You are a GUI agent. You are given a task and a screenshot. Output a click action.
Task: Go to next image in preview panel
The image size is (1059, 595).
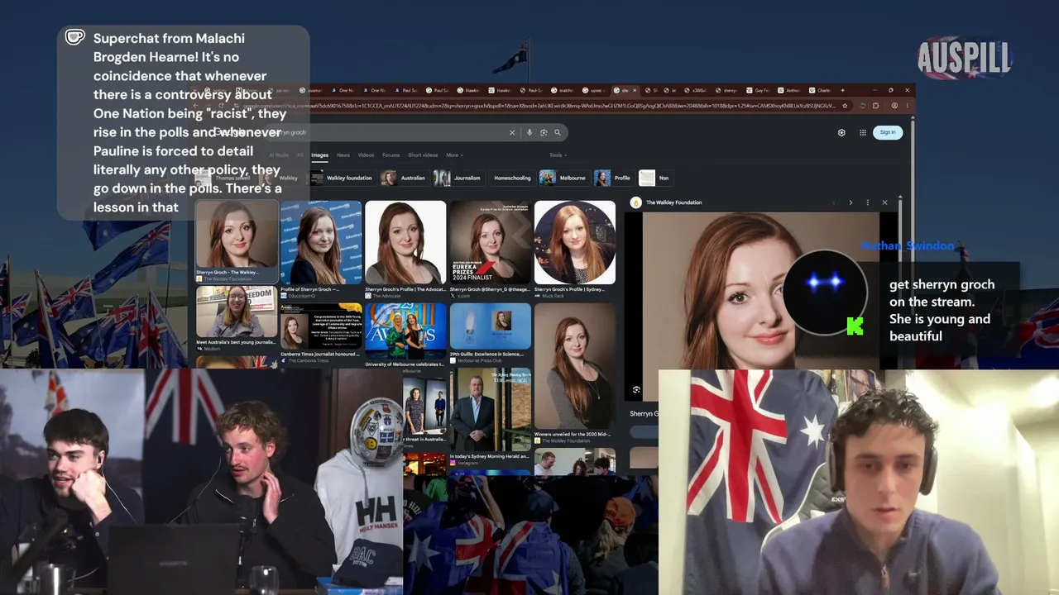pyautogui.click(x=851, y=202)
